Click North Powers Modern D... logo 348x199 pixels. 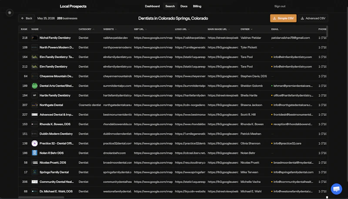35,47
